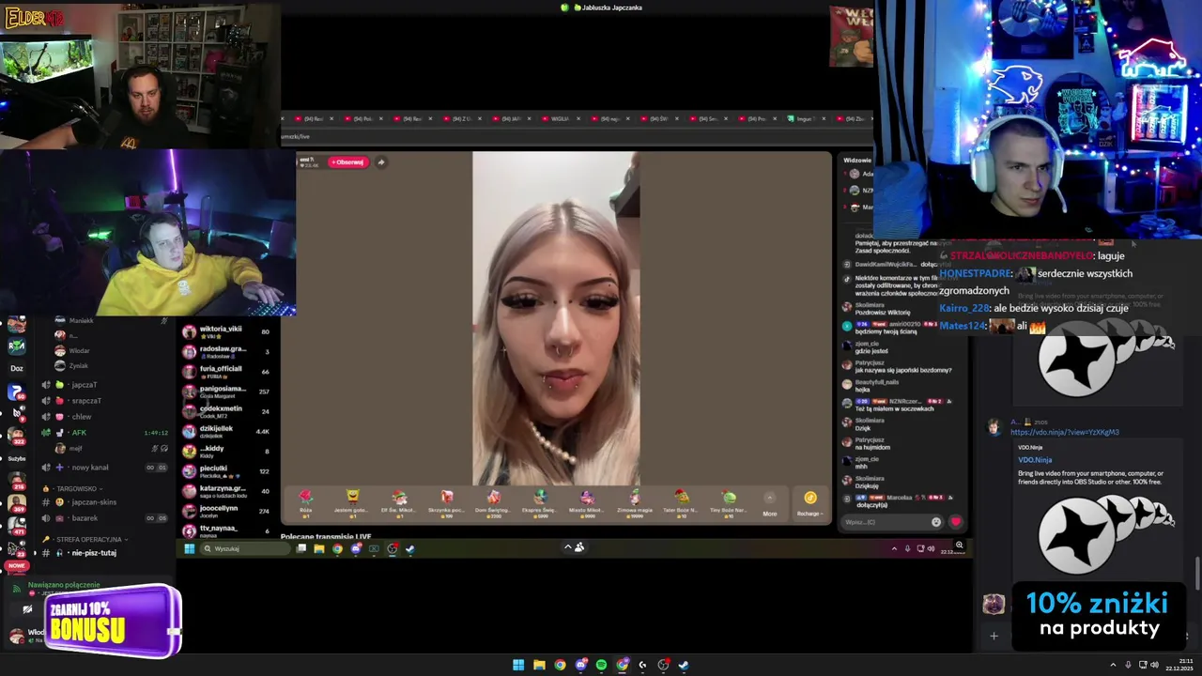This screenshot has width=1202, height=676.
Task: Open panigosiama... in the ranking list
Action: pyautogui.click(x=225, y=391)
